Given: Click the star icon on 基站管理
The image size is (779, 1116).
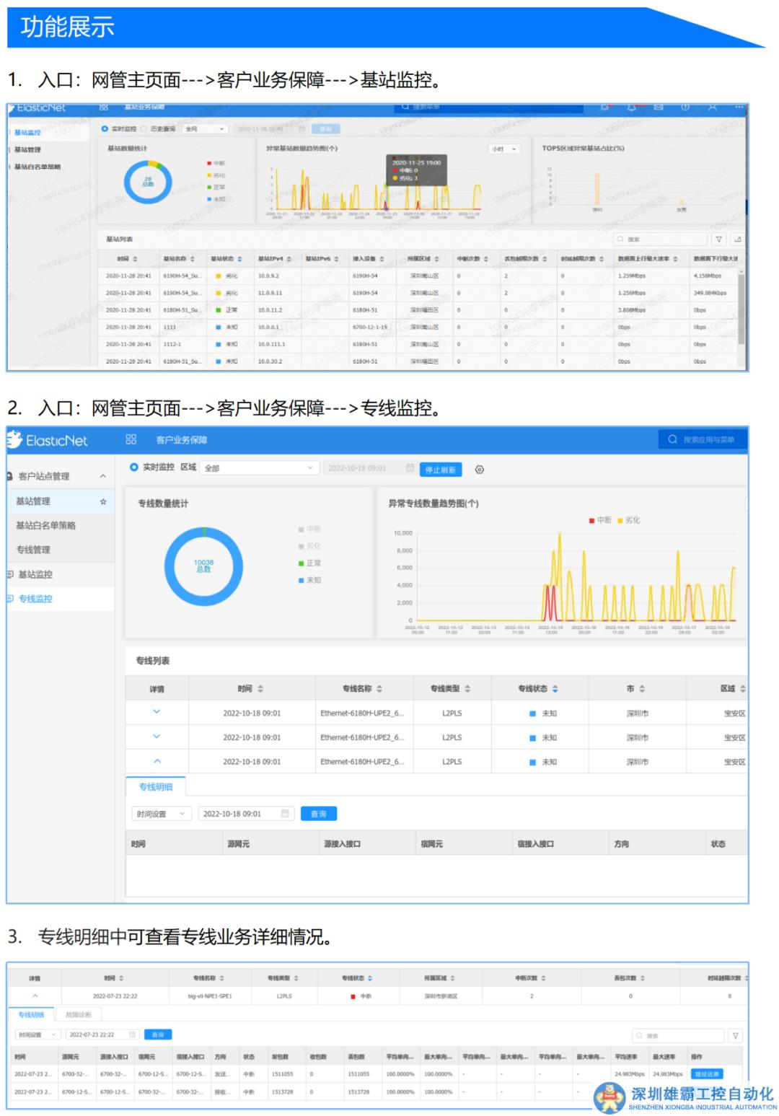Looking at the screenshot, I should pos(103,501).
